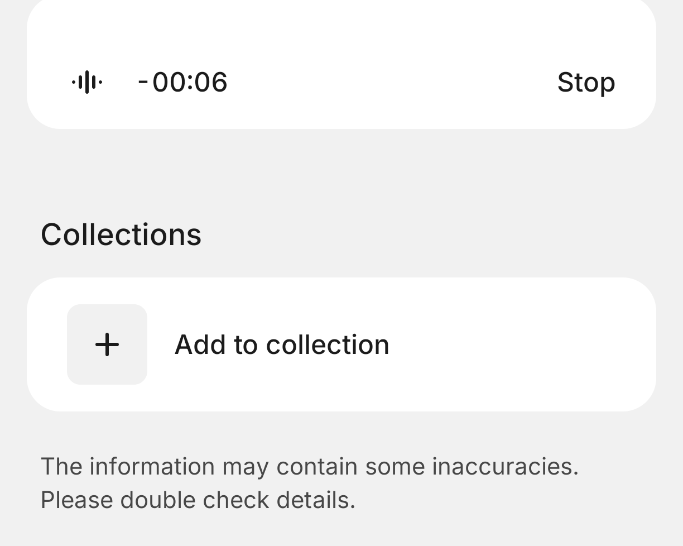Tap the Stop text button
This screenshot has height=546, width=683.
[x=586, y=83]
